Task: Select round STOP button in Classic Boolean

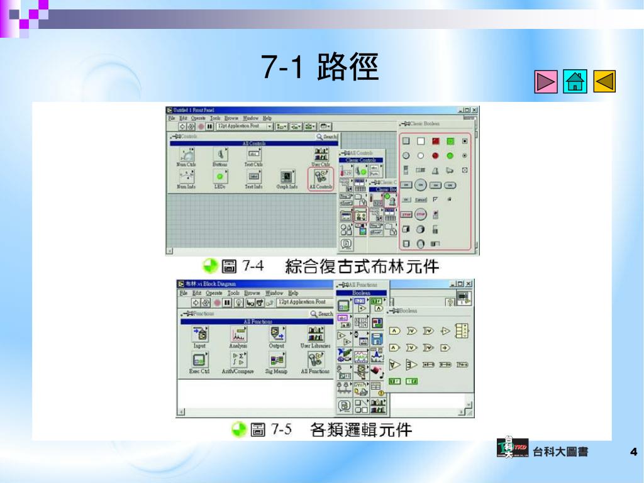Action: (421, 214)
